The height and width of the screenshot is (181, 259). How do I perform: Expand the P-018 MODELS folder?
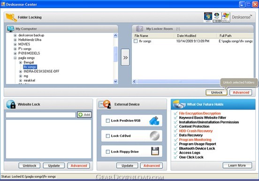click(15, 53)
